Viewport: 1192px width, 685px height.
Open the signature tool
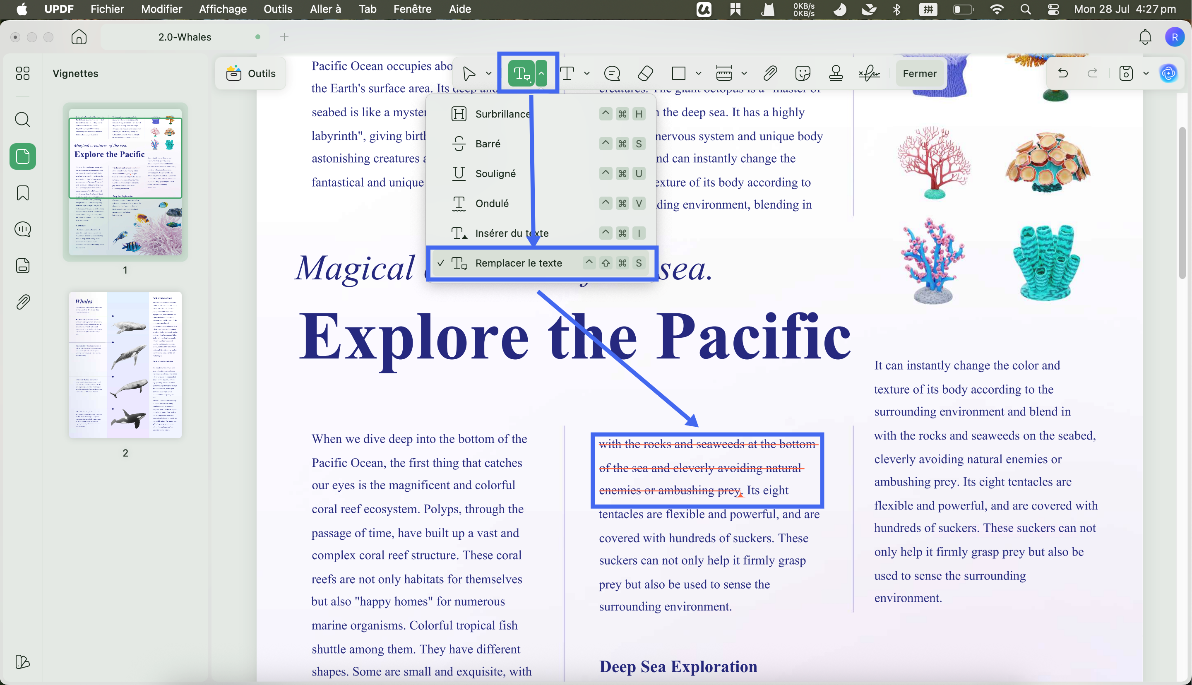coord(869,73)
